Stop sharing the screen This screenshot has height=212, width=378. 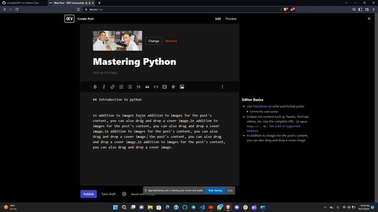pyautogui.click(x=215, y=190)
